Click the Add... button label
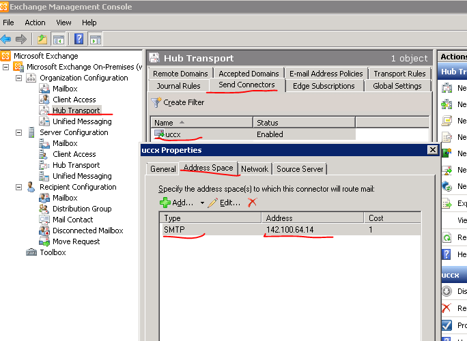The width and height of the screenshot is (467, 341). tap(183, 203)
